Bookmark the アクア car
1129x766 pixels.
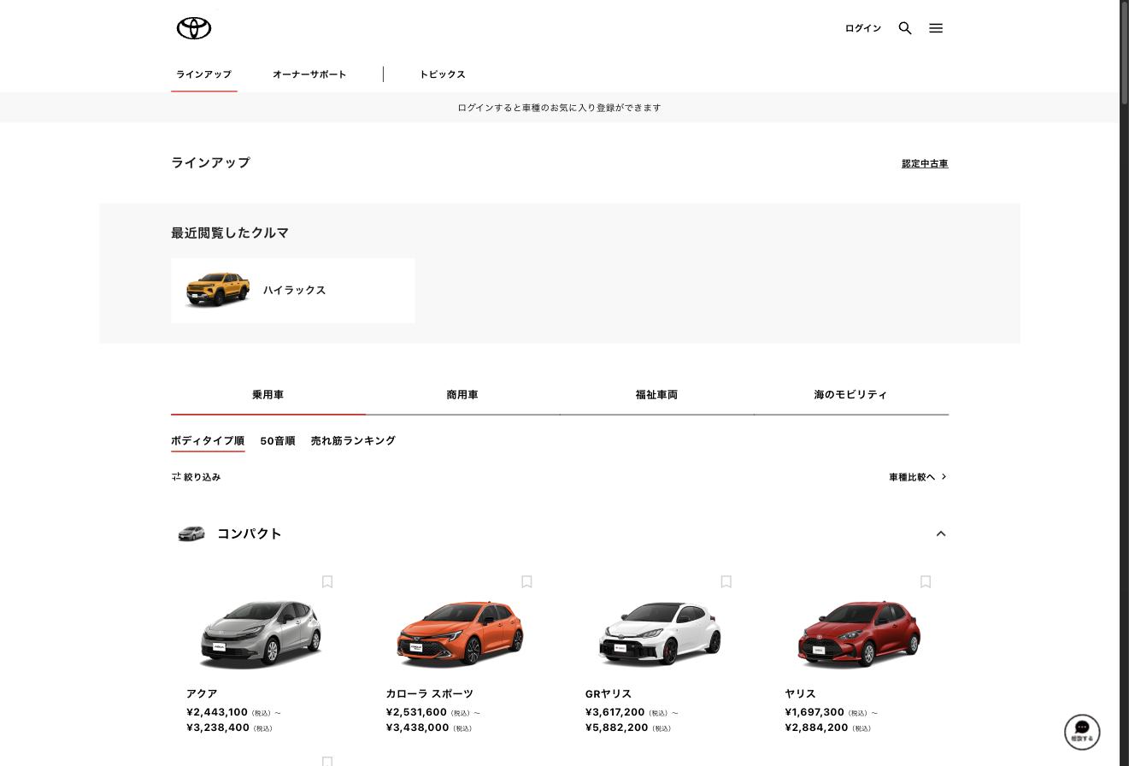click(327, 581)
